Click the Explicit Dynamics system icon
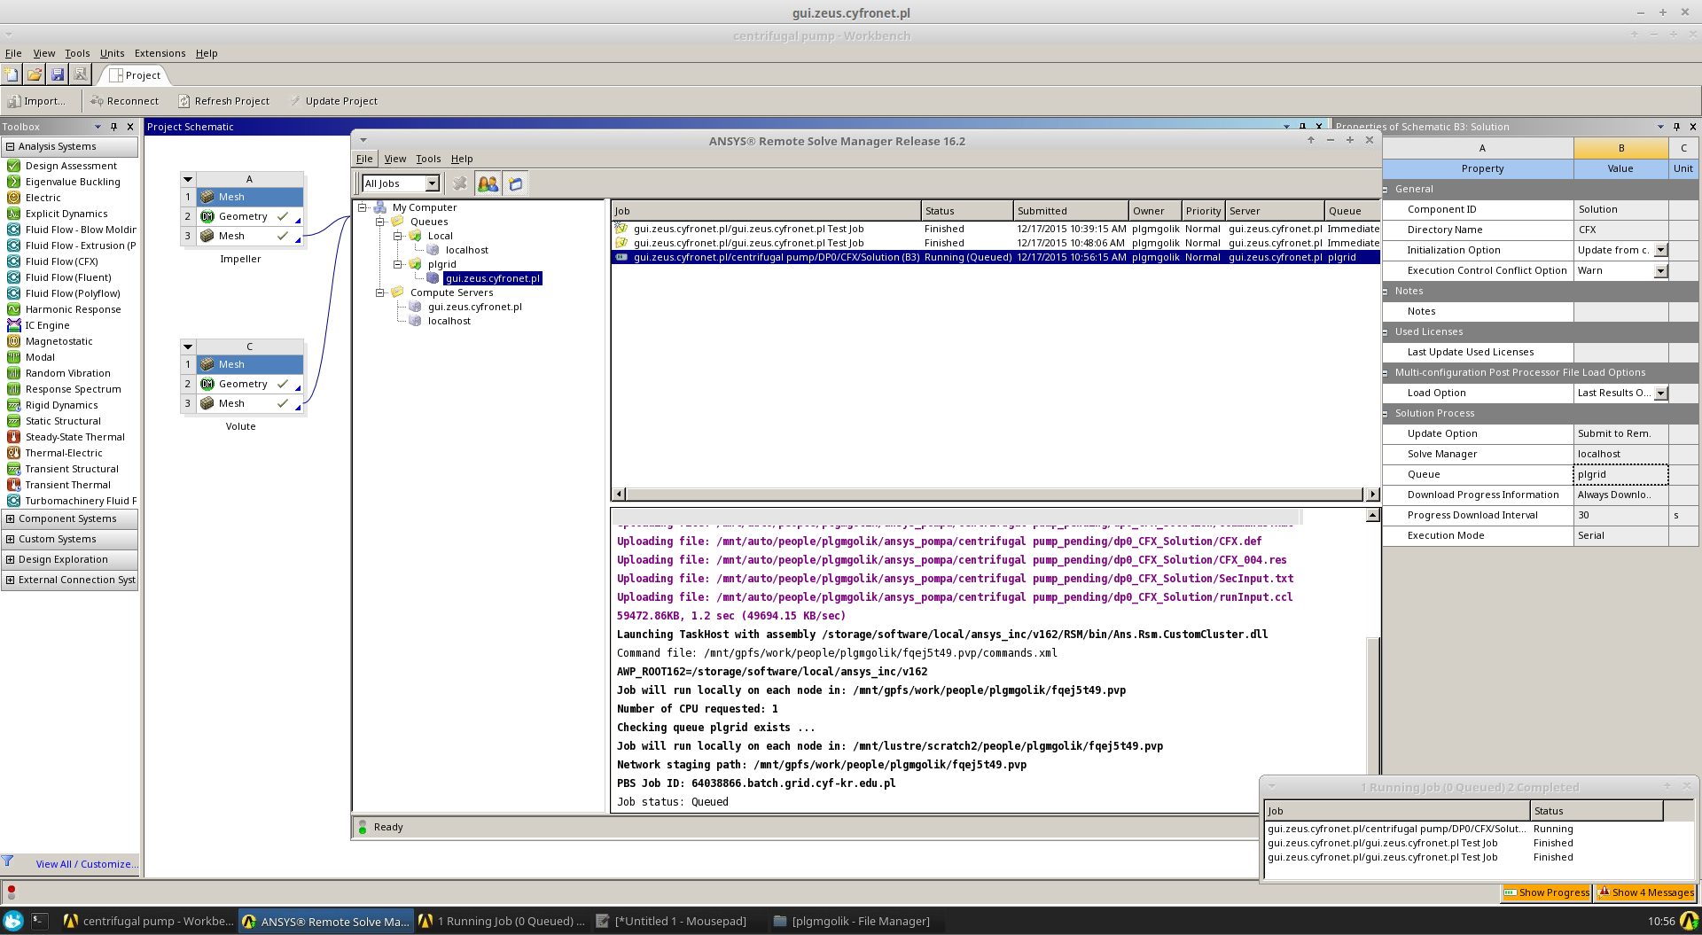 [x=14, y=214]
